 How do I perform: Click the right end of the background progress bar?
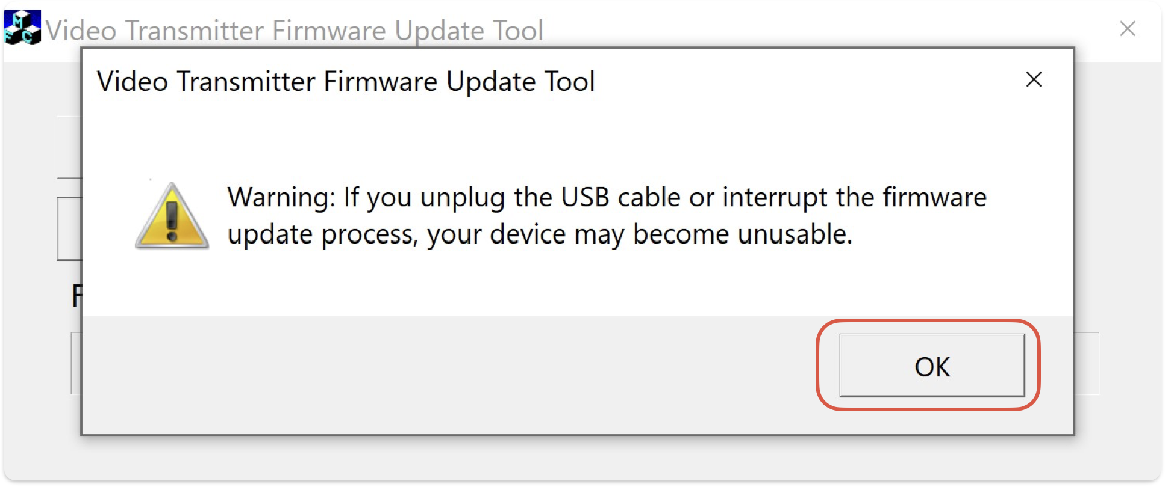(1087, 363)
